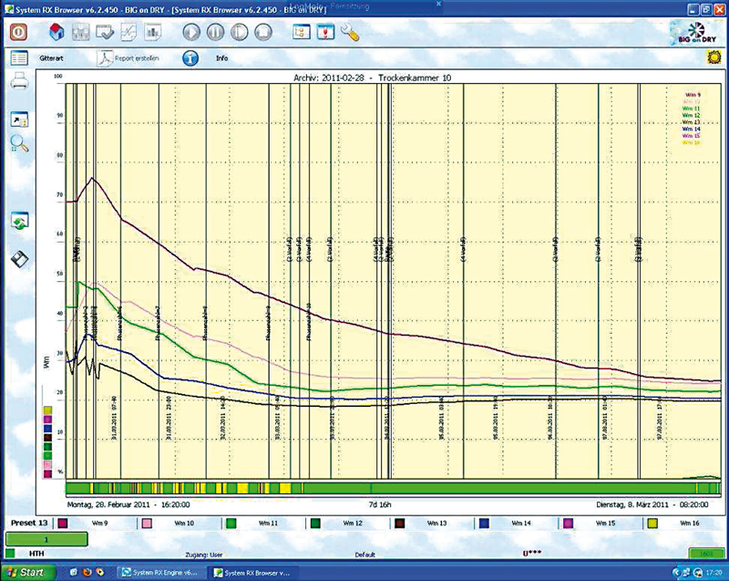
Task: Toggle Wm 9 crimson series swatch
Action: click(x=62, y=524)
